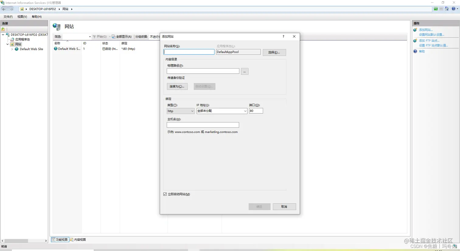Click the 帮助 link in actions pane
The height and width of the screenshot is (251, 460).
(x=422, y=51)
